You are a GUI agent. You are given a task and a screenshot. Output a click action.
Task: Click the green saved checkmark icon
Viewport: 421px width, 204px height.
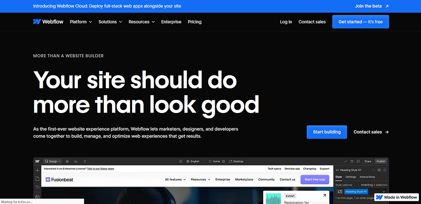[346, 161]
